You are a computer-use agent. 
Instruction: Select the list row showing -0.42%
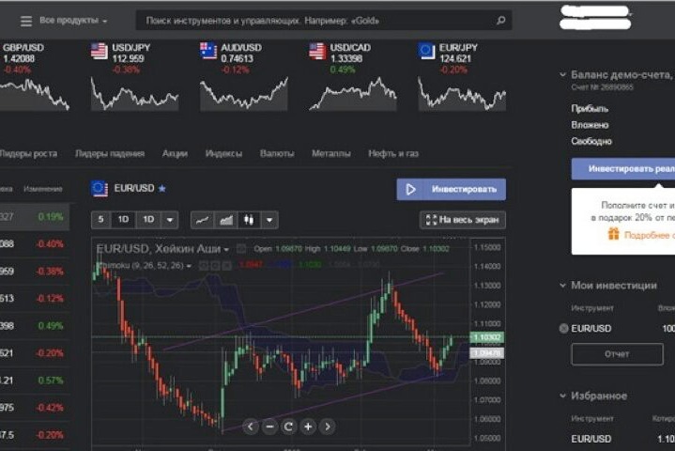click(35, 408)
